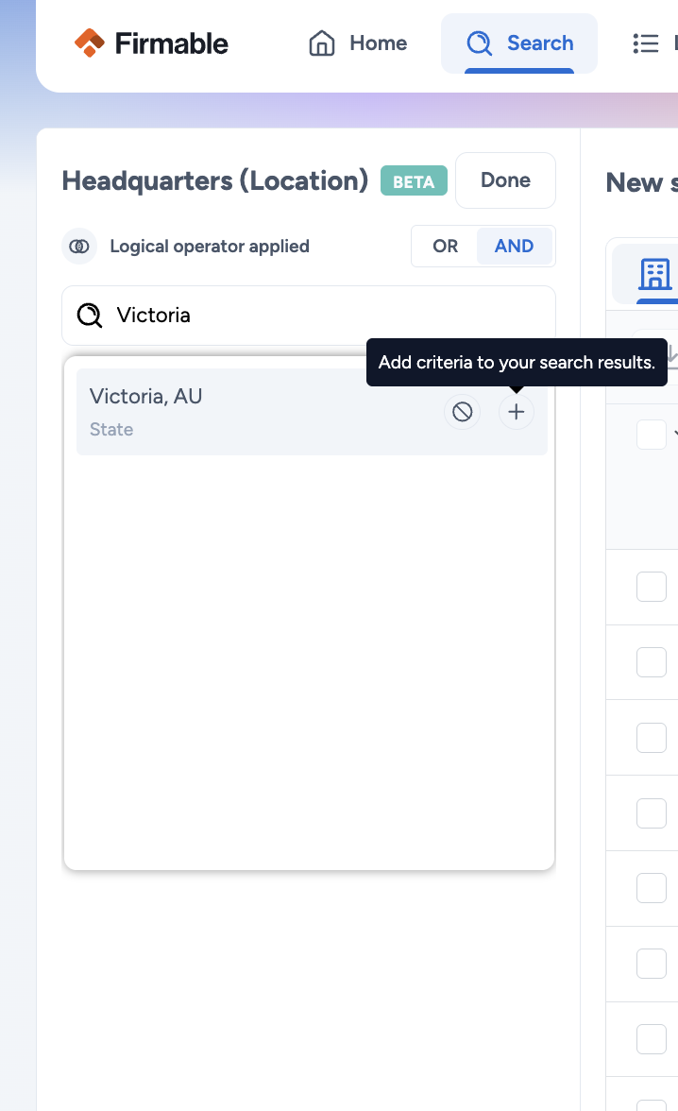Check the second result row checkbox
Viewport: 678px width, 1111px height.
(x=652, y=662)
